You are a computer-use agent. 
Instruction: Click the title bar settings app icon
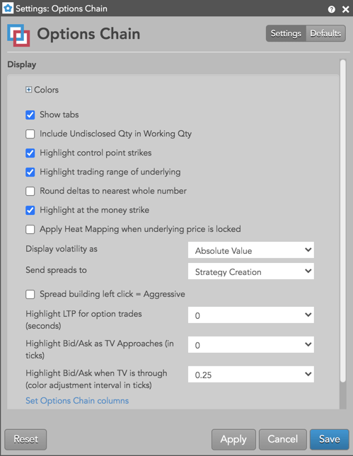click(x=8, y=8)
